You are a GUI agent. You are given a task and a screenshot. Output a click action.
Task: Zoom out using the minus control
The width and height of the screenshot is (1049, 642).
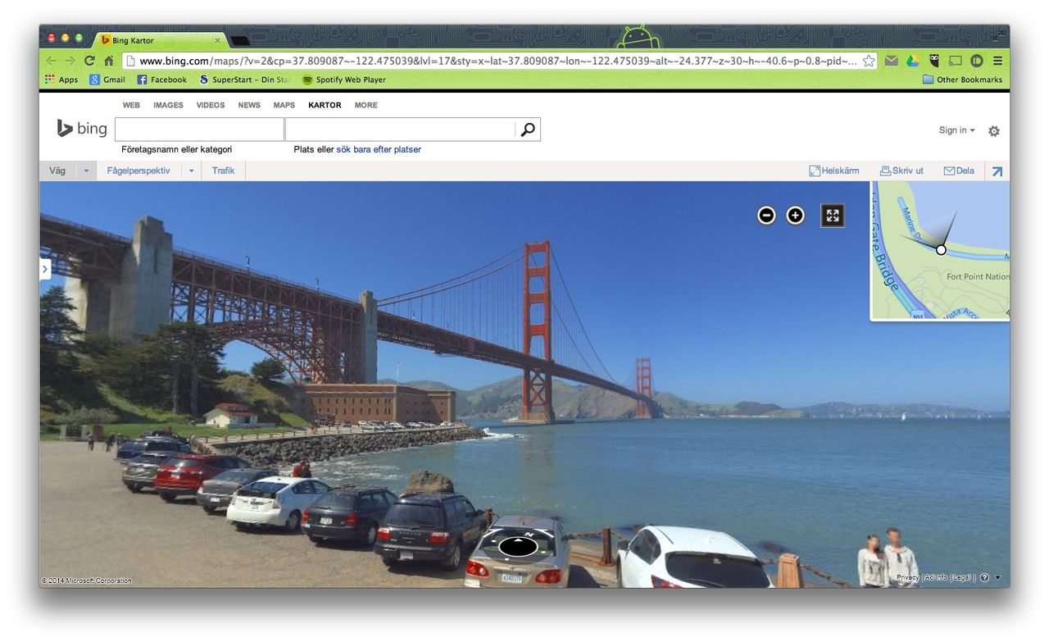(765, 215)
